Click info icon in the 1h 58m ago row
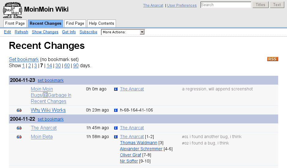 tap(116, 137)
